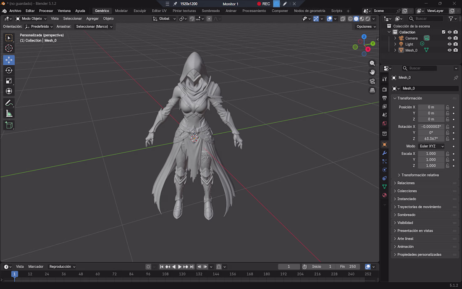Screen dimensions: 462x289
Task: Open the Modo Objeto mode dropdown
Action: [31, 18]
